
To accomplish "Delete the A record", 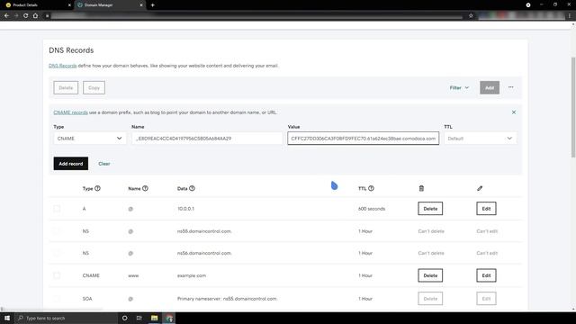I will click(430, 209).
